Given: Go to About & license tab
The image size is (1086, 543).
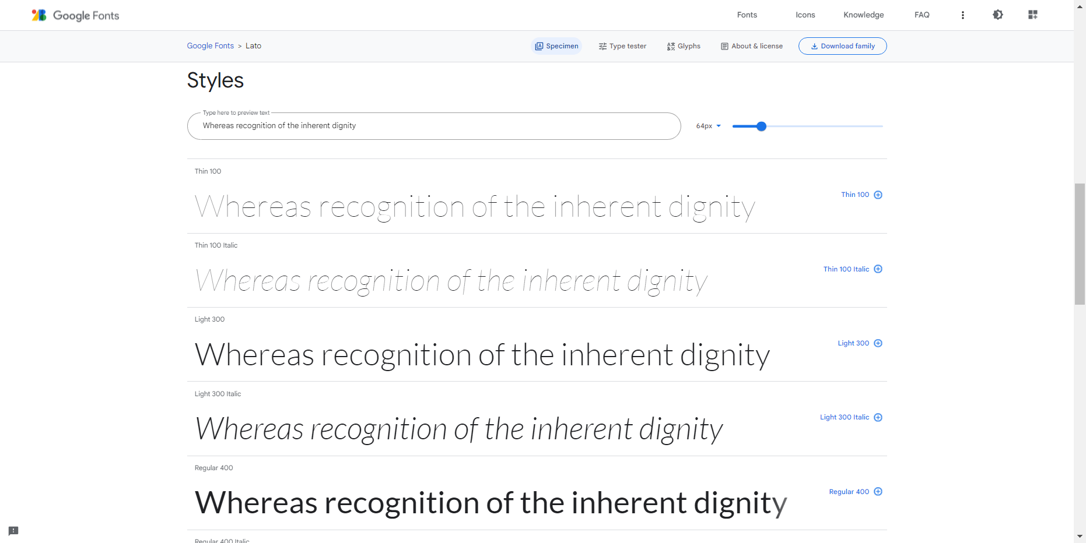Looking at the screenshot, I should pyautogui.click(x=752, y=46).
